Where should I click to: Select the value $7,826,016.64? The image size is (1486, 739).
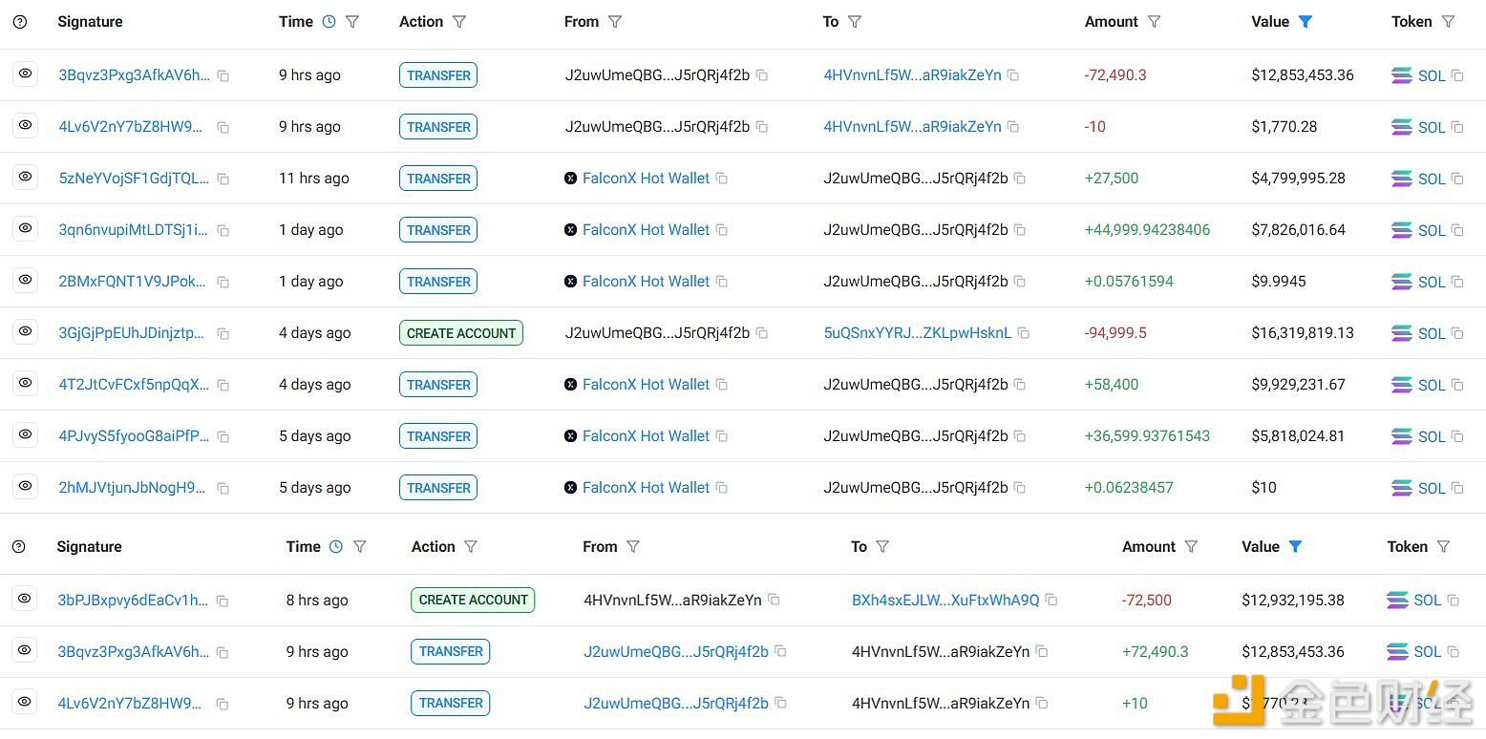pos(1299,230)
